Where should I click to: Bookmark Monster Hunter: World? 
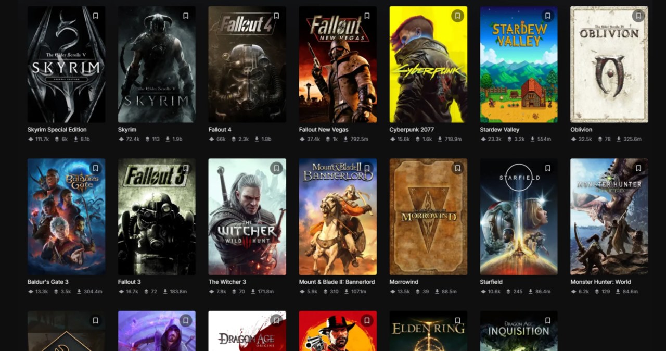pyautogui.click(x=638, y=168)
